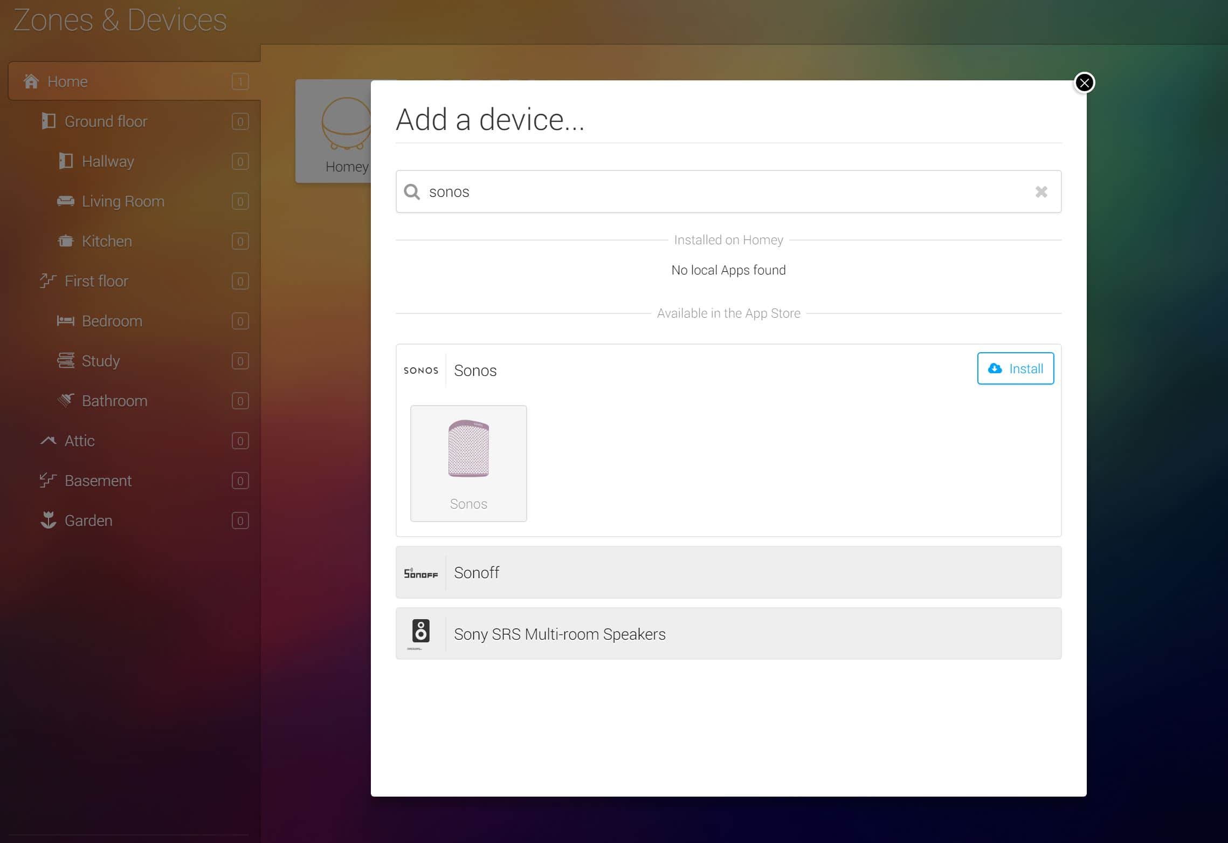
Task: Click the Attic roof icon
Action: tap(48, 440)
